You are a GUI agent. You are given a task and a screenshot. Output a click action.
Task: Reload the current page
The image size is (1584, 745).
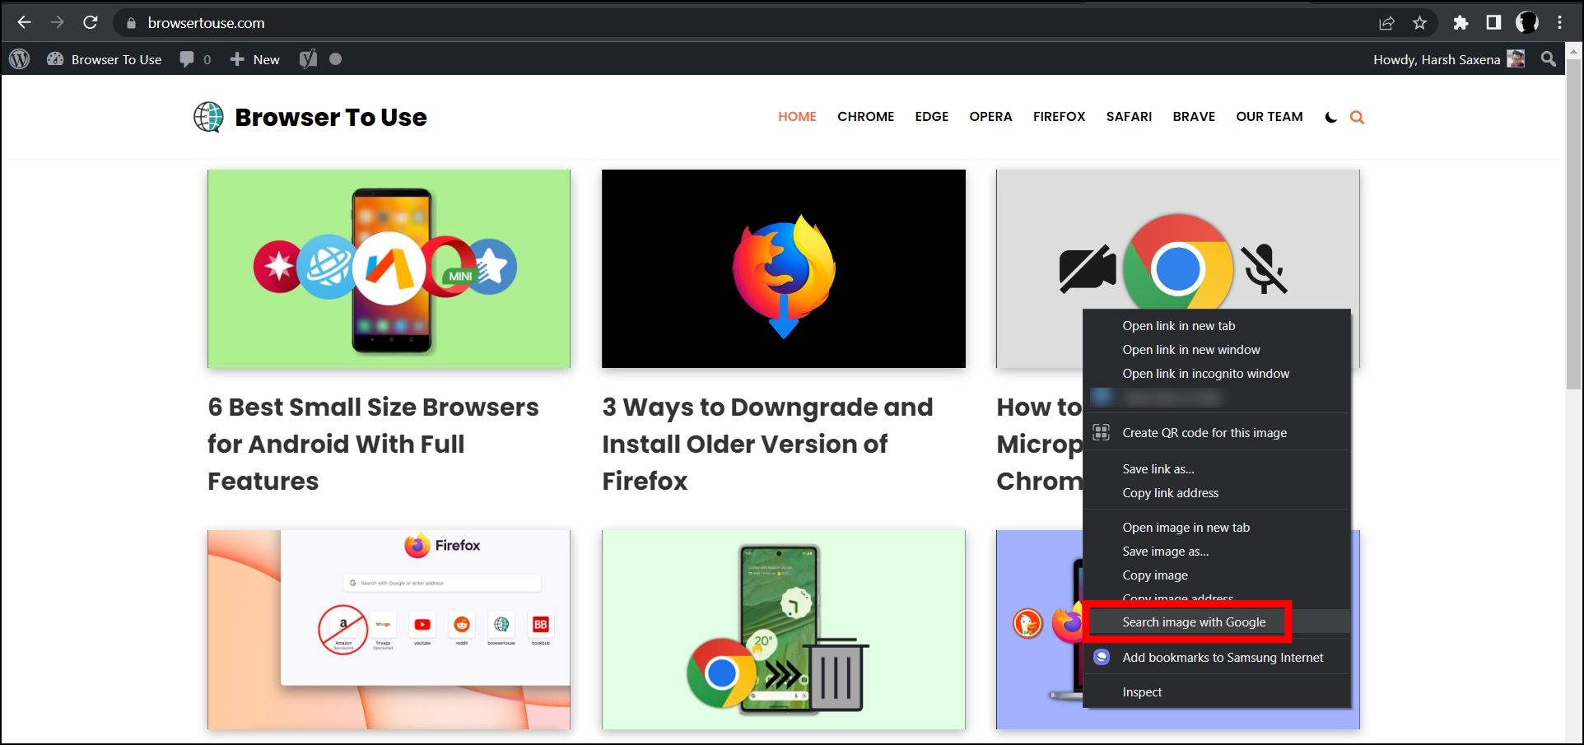coord(91,23)
